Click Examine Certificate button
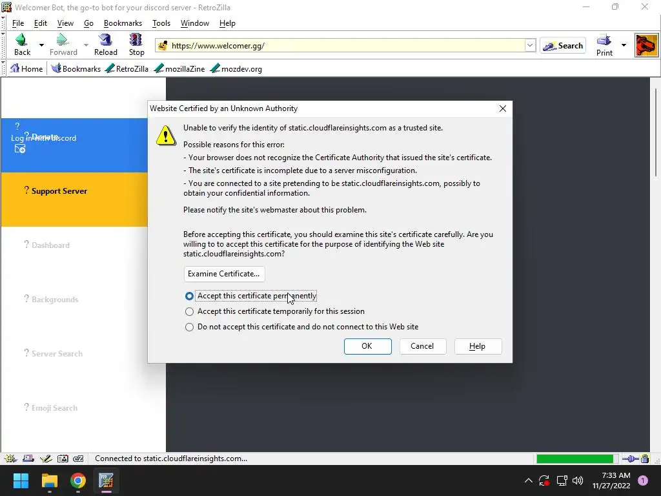The height and width of the screenshot is (496, 661). click(224, 274)
